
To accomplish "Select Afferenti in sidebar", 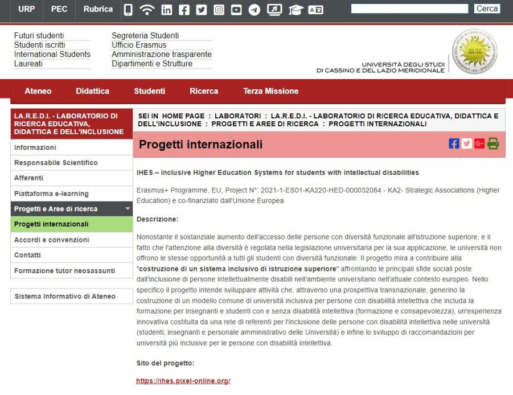I will click(x=72, y=178).
